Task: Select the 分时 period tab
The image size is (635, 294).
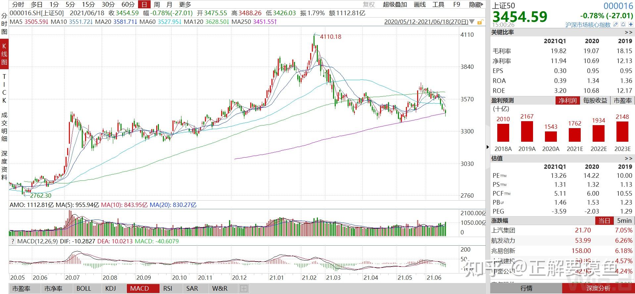Action: [x=18, y=5]
